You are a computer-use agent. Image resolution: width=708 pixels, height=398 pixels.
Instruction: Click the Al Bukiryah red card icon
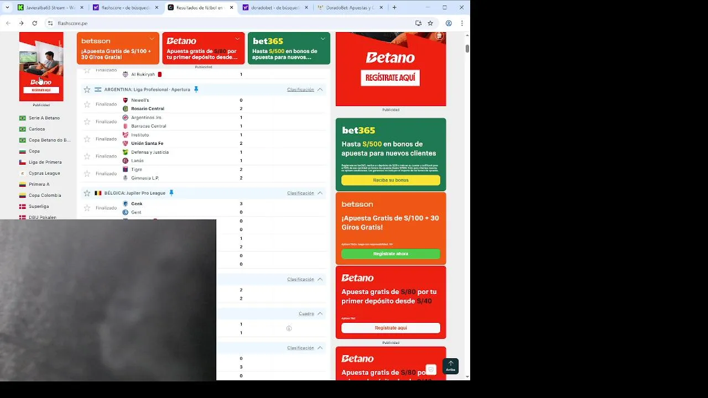coord(160,74)
